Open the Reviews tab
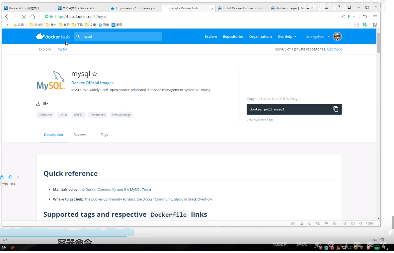Viewport: 394px width, 253px height. (80, 135)
